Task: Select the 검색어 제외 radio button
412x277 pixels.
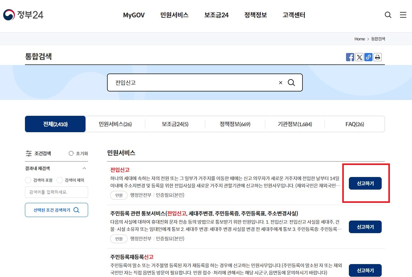Action: pyautogui.click(x=60, y=180)
